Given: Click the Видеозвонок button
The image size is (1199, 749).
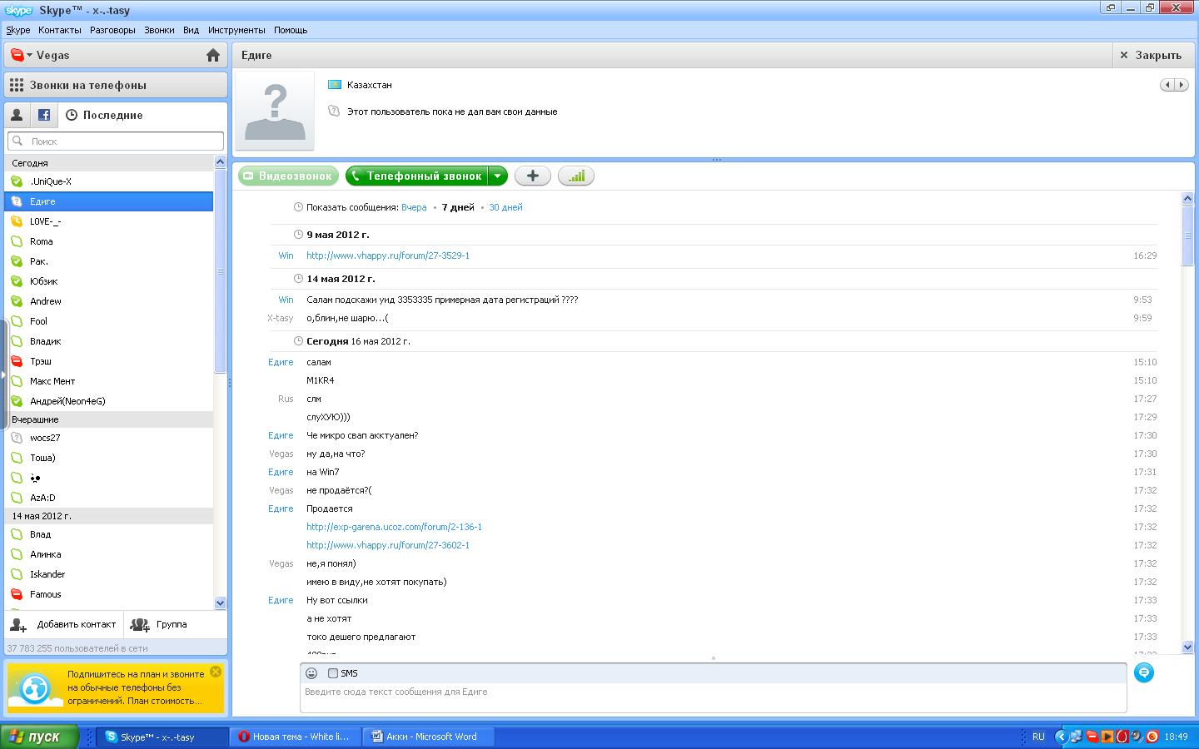Looking at the screenshot, I should click(289, 176).
